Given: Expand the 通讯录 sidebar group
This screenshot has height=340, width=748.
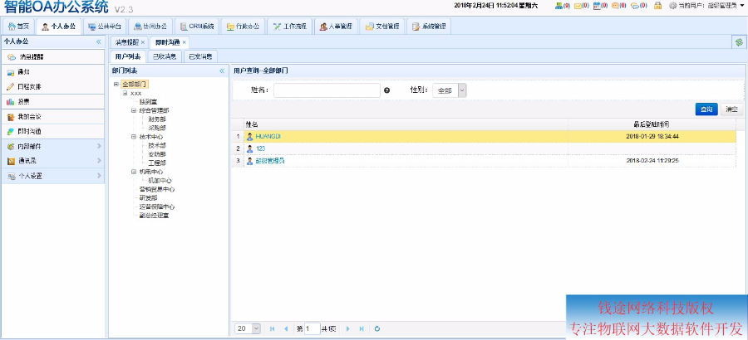Looking at the screenshot, I should tap(52, 161).
